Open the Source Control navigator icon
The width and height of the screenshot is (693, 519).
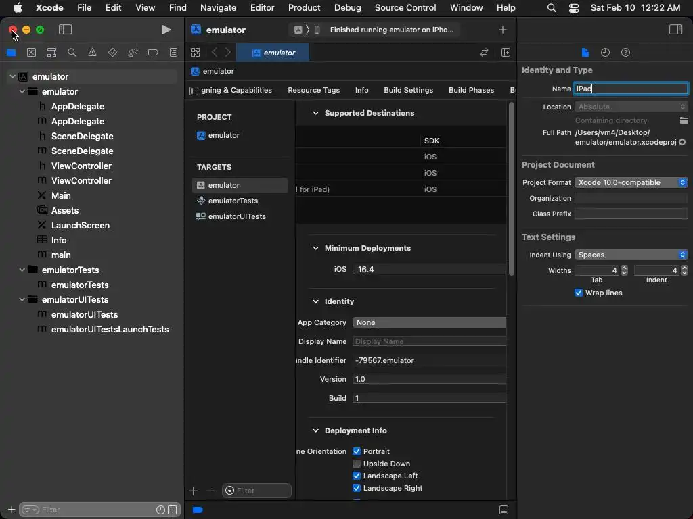click(31, 53)
